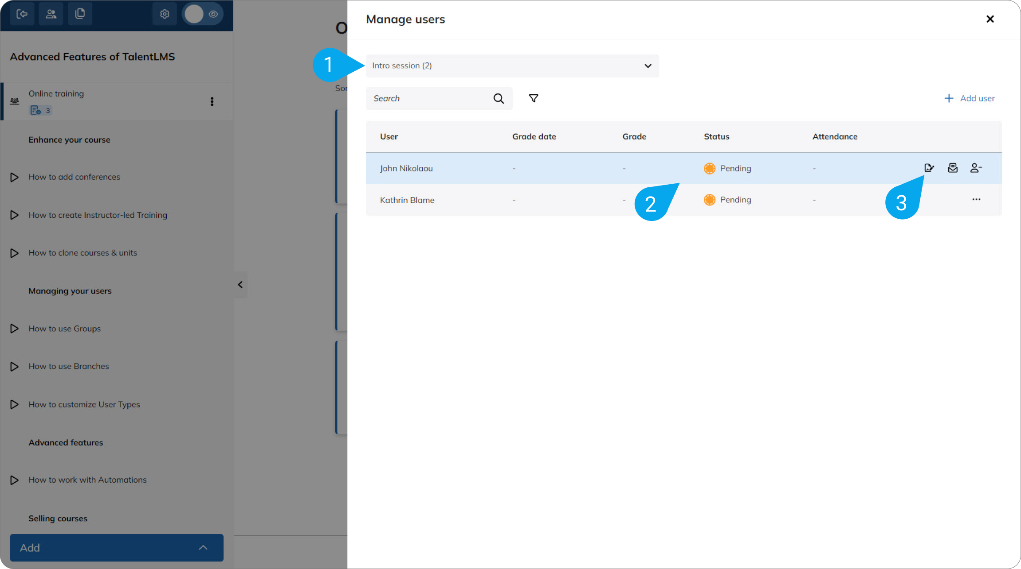This screenshot has height=569, width=1021.
Task: Collapse the sidebar with the left chevron
Action: pos(240,285)
